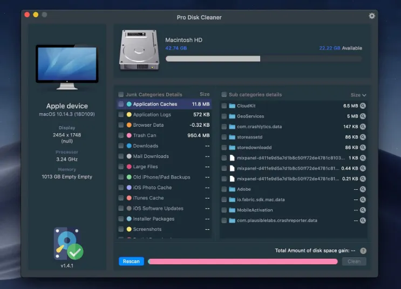This screenshot has width=401, height=289.
Task: Select the Large Files category
Action: [x=164, y=167]
